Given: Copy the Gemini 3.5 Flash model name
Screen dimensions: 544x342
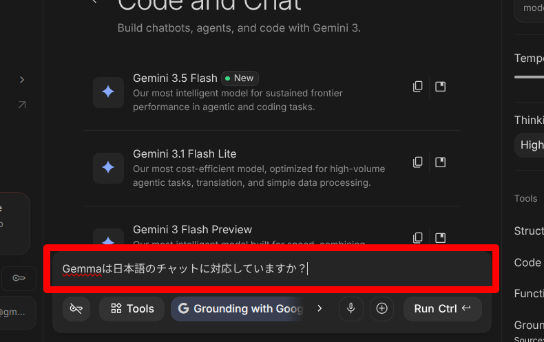Looking at the screenshot, I should click(418, 87).
